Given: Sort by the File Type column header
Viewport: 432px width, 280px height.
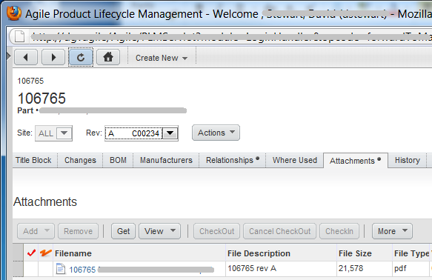Looking at the screenshot, I should pos(411,253).
